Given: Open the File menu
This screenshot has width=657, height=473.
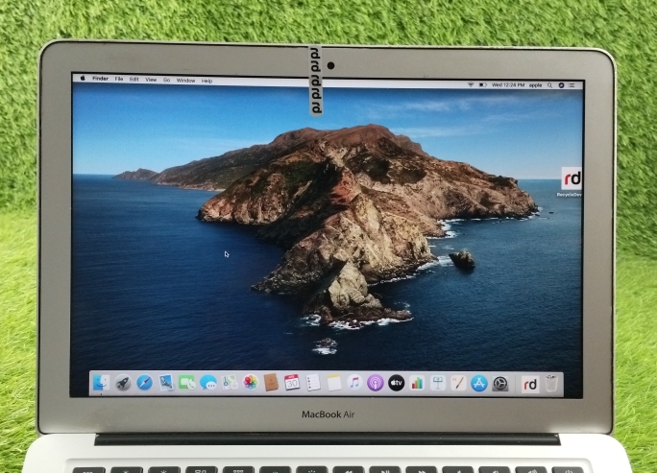Looking at the screenshot, I should (119, 79).
